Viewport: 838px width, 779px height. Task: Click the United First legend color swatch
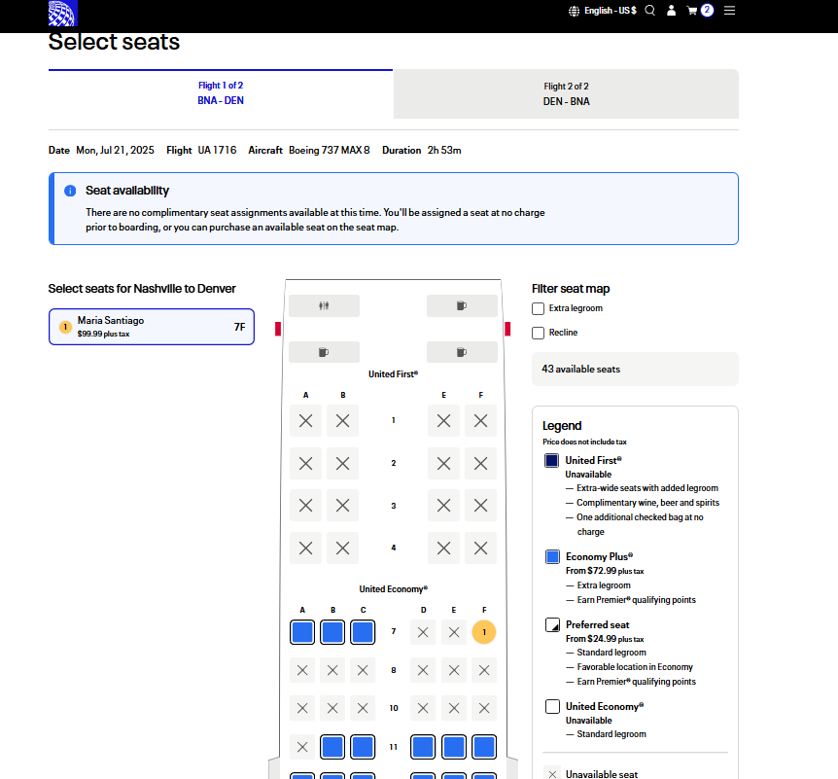[551, 461]
